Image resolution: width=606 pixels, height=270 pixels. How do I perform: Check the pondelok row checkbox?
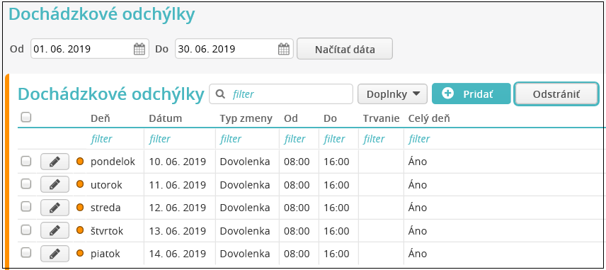[26, 161]
